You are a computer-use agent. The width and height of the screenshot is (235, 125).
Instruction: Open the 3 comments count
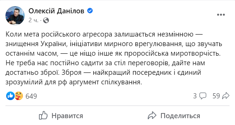(195, 96)
